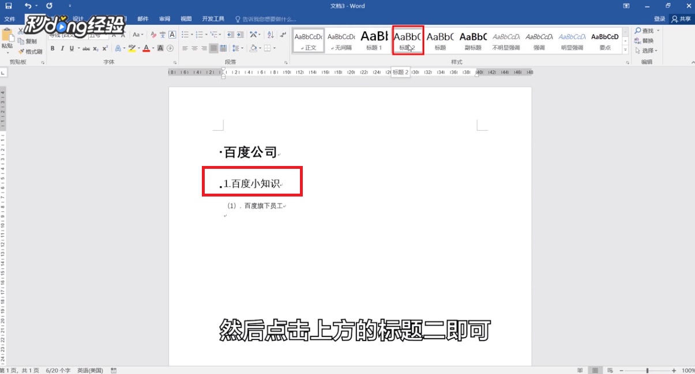Click the Clear Formatting eraser icon

[x=152, y=35]
